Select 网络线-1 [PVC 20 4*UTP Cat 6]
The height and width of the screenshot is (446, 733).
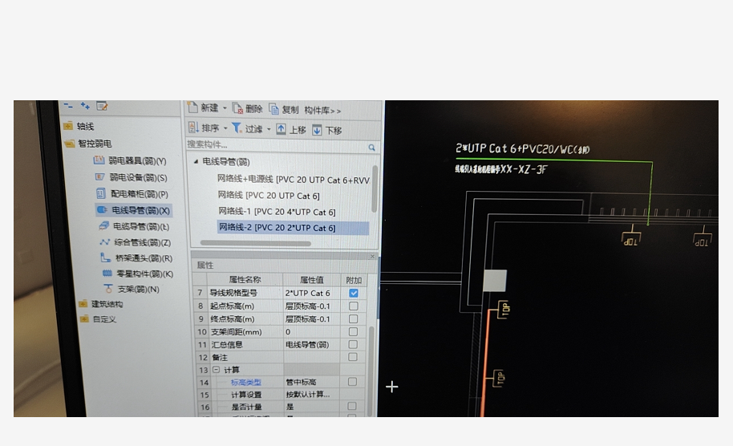pyautogui.click(x=277, y=212)
